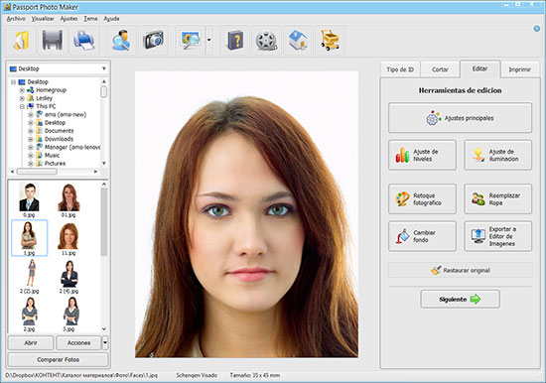Click the Abrir button
The image size is (546, 383).
point(31,343)
